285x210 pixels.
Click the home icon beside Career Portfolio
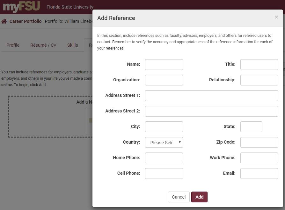tap(4, 22)
